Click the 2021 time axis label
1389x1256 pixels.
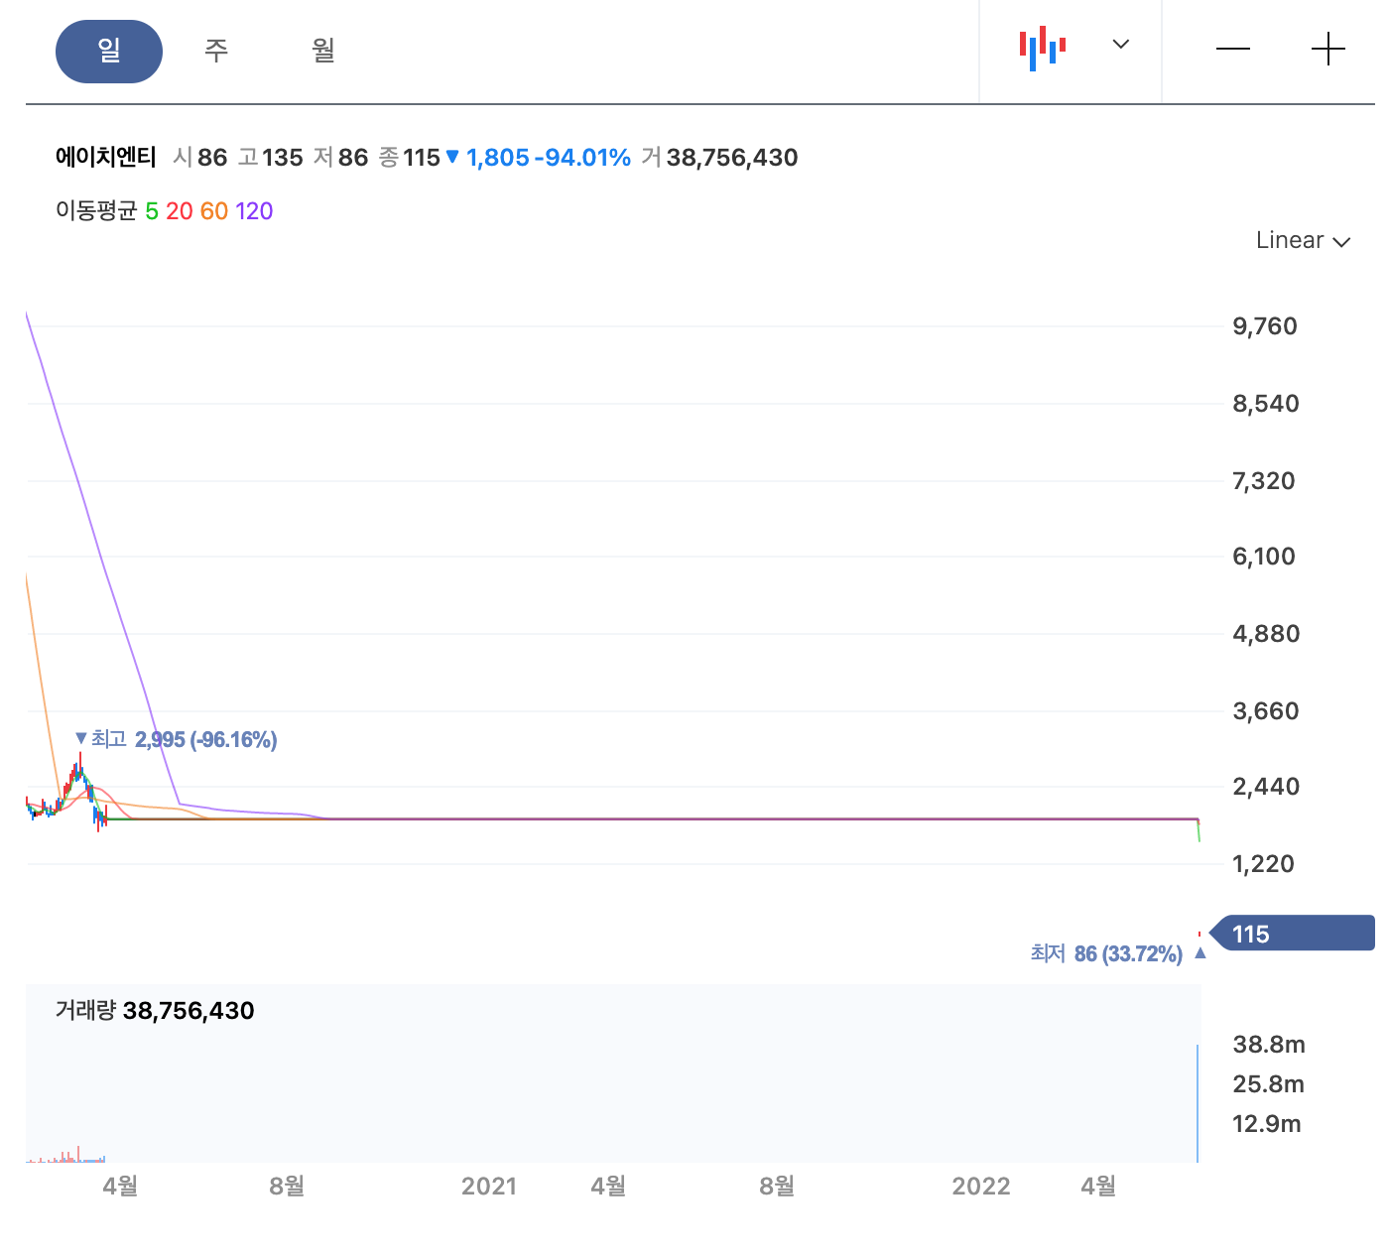(x=489, y=1187)
